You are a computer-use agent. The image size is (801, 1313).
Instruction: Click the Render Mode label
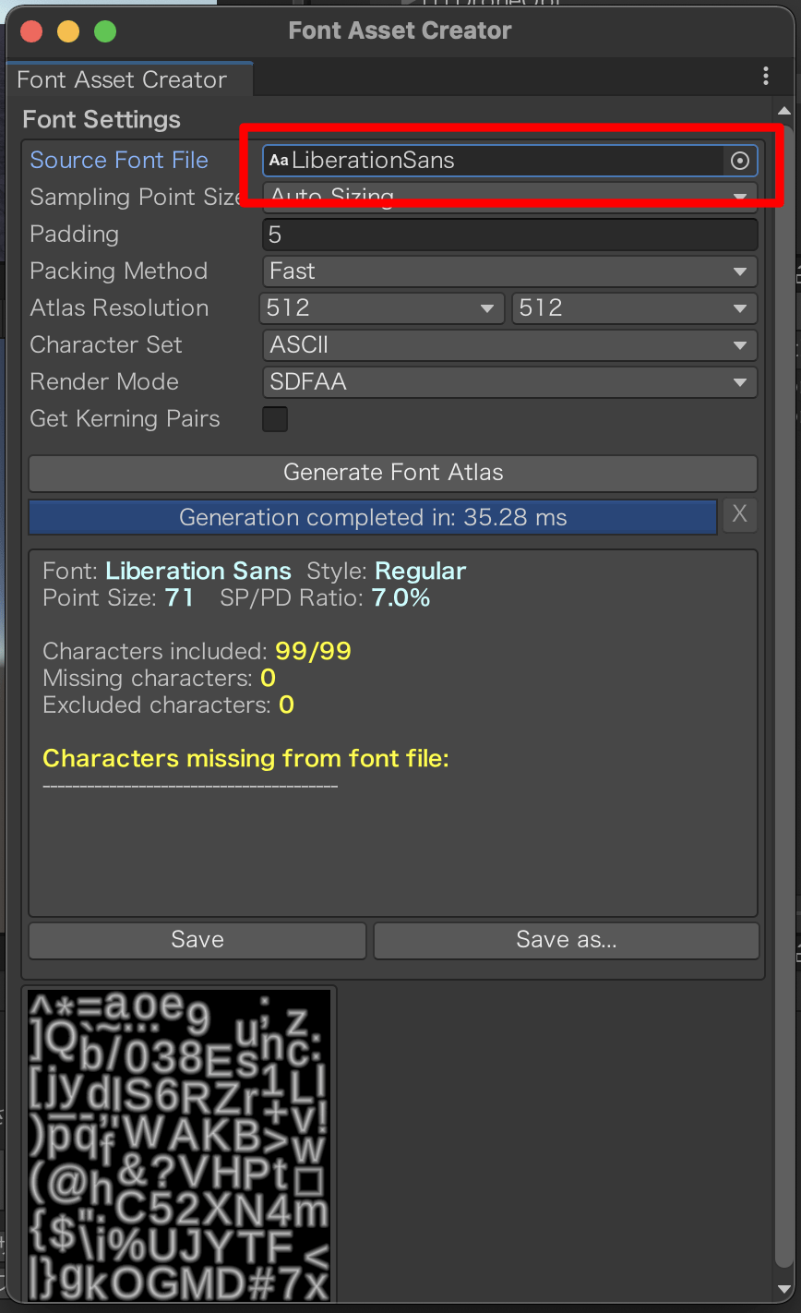(104, 382)
